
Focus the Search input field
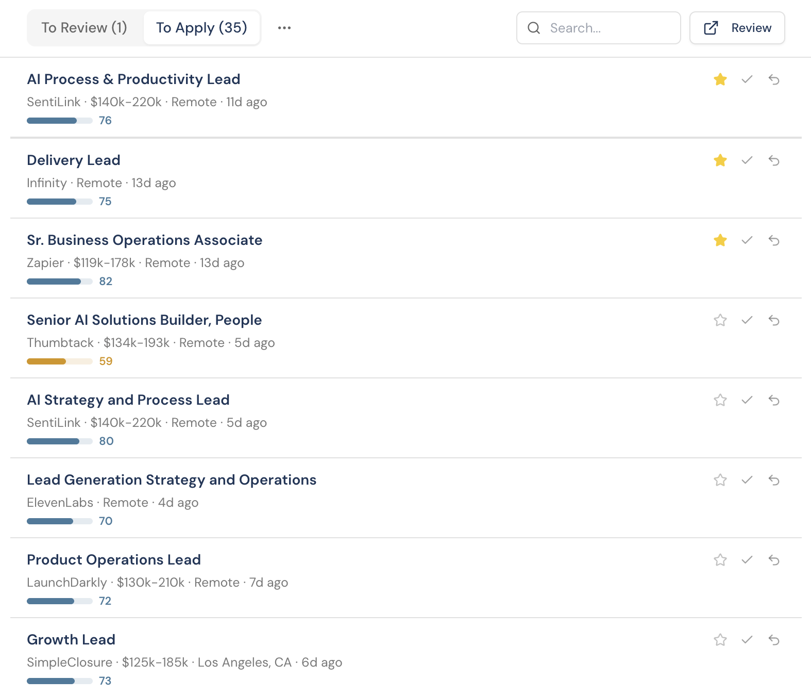pos(599,28)
